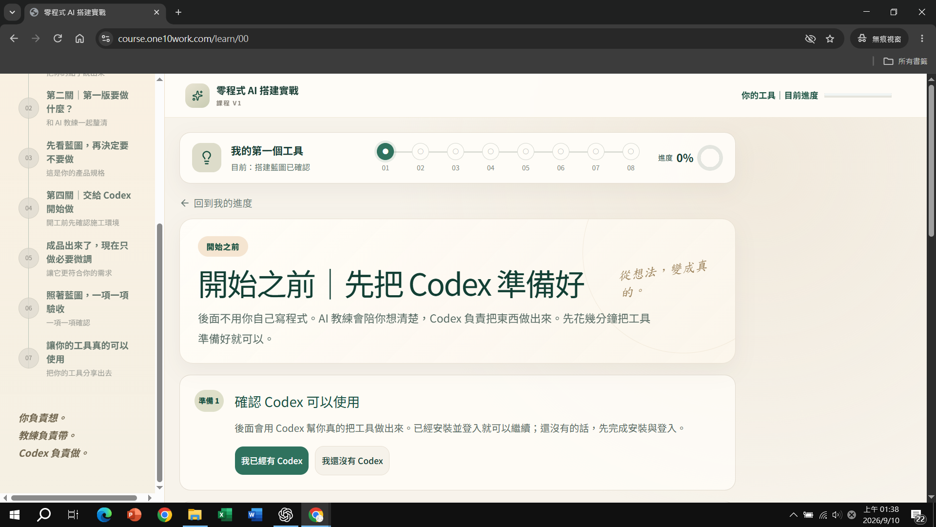Go back via 回到我的進度 link
Screen dimensions: 936x527
[x=216, y=203]
